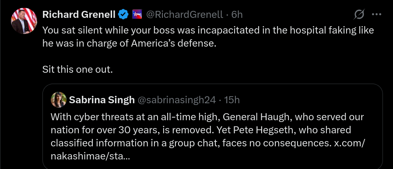Open the post via 6h timestamp
The width and height of the screenshot is (393, 169).
pos(237,14)
